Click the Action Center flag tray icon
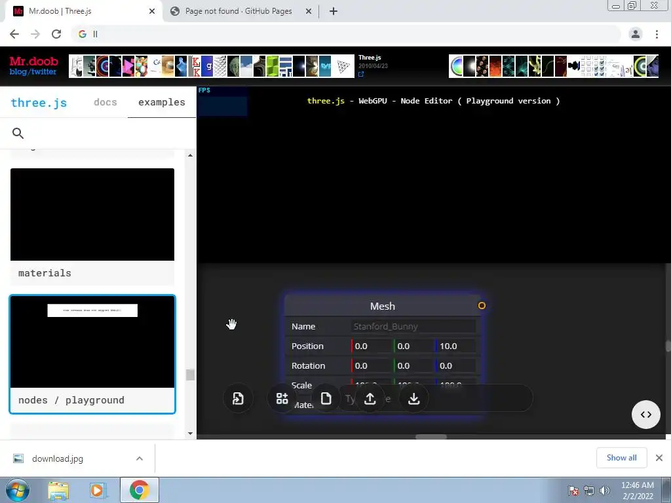Image resolution: width=671 pixels, height=503 pixels. 573,491
